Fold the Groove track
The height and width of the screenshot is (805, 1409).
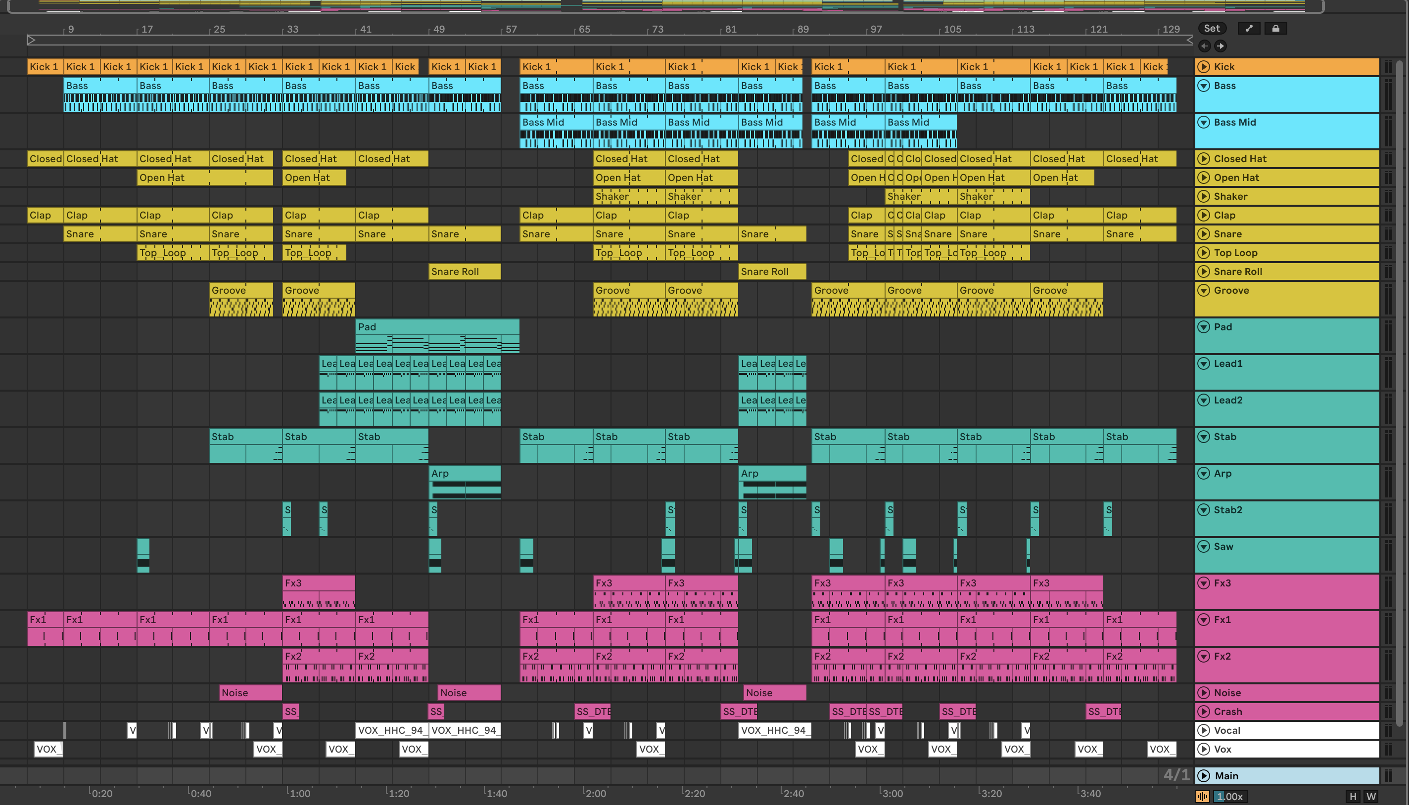(1203, 290)
